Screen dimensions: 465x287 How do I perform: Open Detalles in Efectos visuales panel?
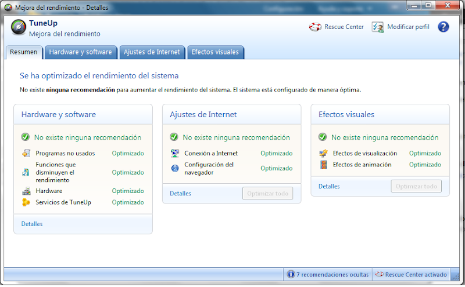tap(329, 186)
